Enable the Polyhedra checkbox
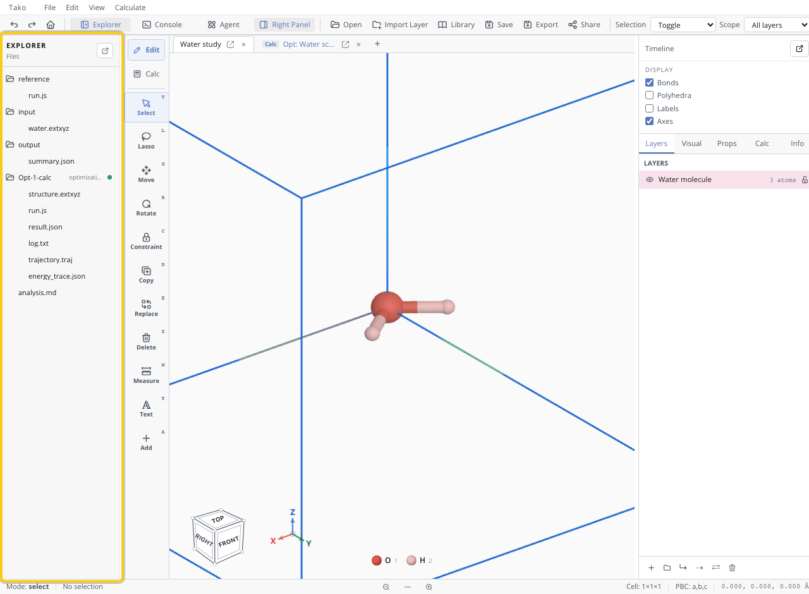This screenshot has width=809, height=594. tap(649, 95)
